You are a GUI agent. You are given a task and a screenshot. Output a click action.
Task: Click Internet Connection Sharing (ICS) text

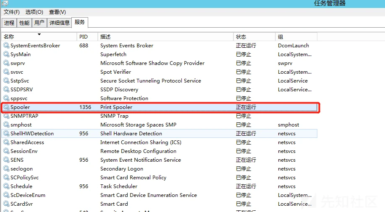tap(141, 142)
